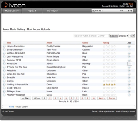Go to results page 5
This screenshot has width=138, height=121.
click(x=66, y=98)
